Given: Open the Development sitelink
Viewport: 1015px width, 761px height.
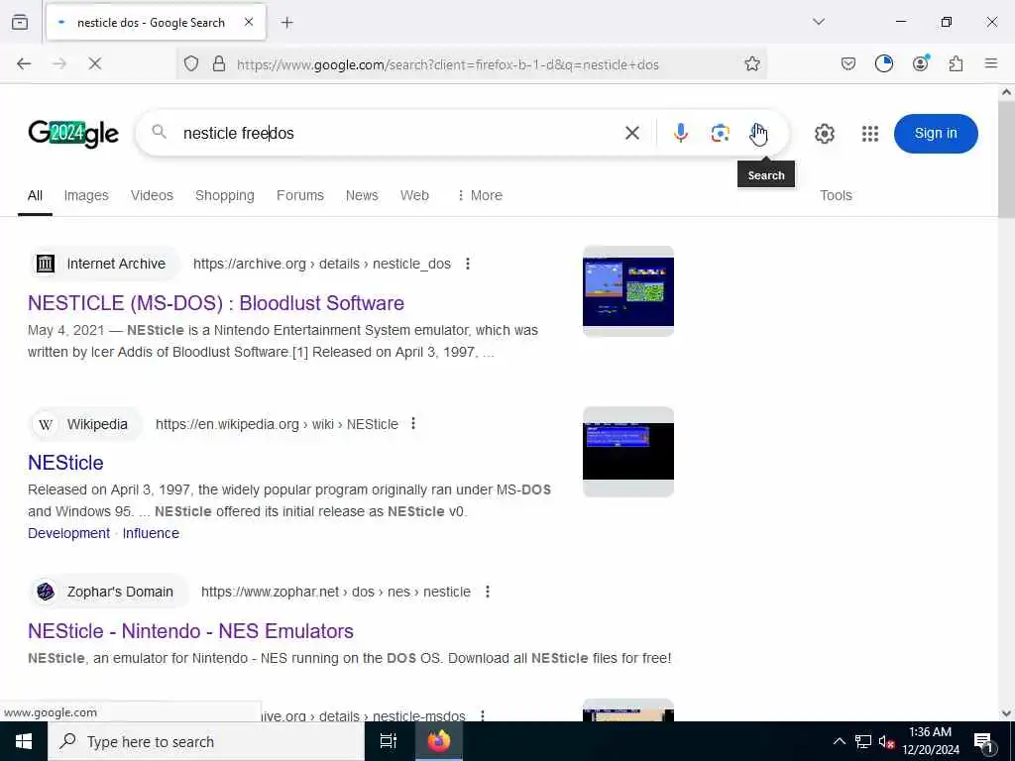Looking at the screenshot, I should click(x=68, y=533).
